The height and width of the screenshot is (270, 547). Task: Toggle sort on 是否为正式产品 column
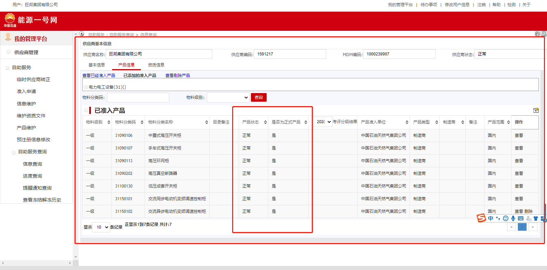(306, 122)
